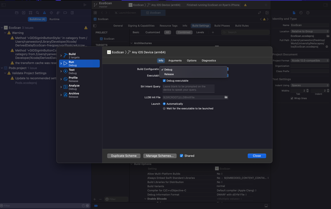Select the Build action hammer icon

click(x=66, y=55)
